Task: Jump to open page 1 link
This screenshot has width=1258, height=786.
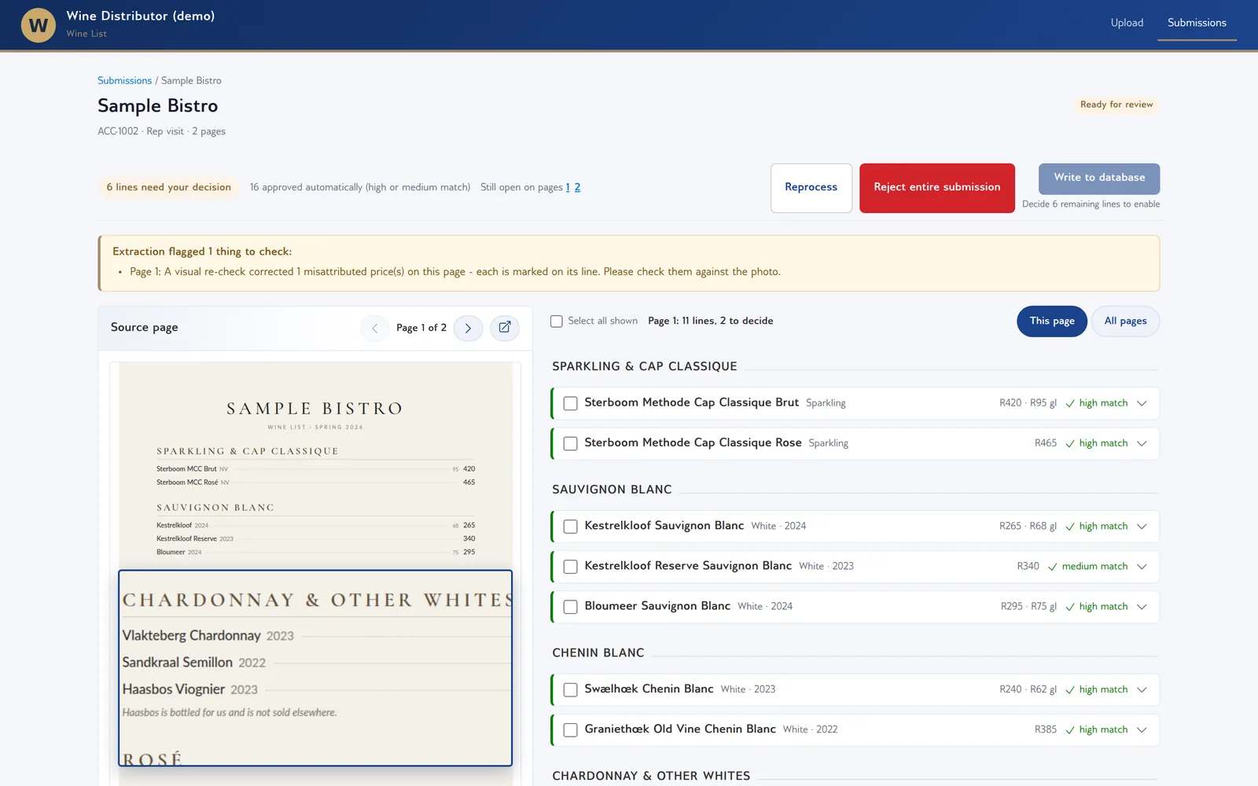Action: click(568, 187)
